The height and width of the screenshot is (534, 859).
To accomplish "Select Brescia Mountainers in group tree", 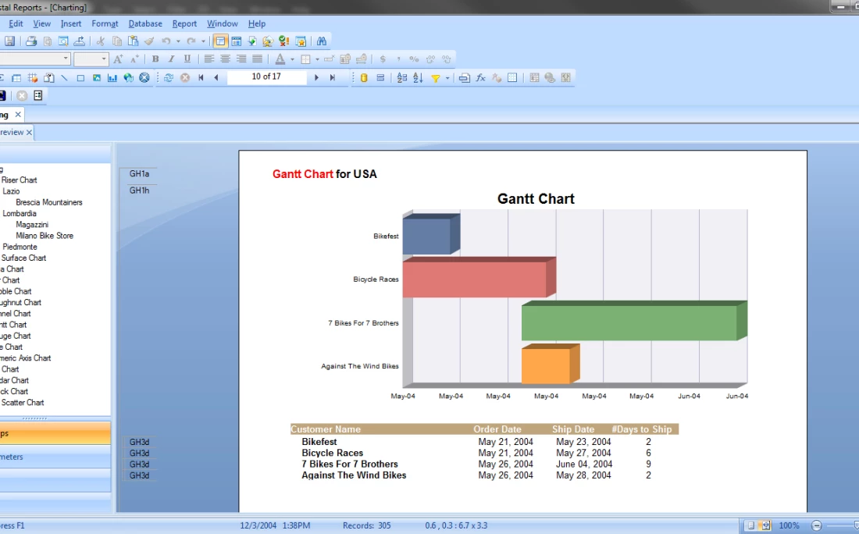I will pyautogui.click(x=48, y=202).
